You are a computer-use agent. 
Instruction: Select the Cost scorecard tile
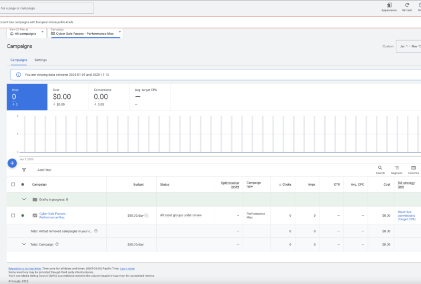(68, 97)
